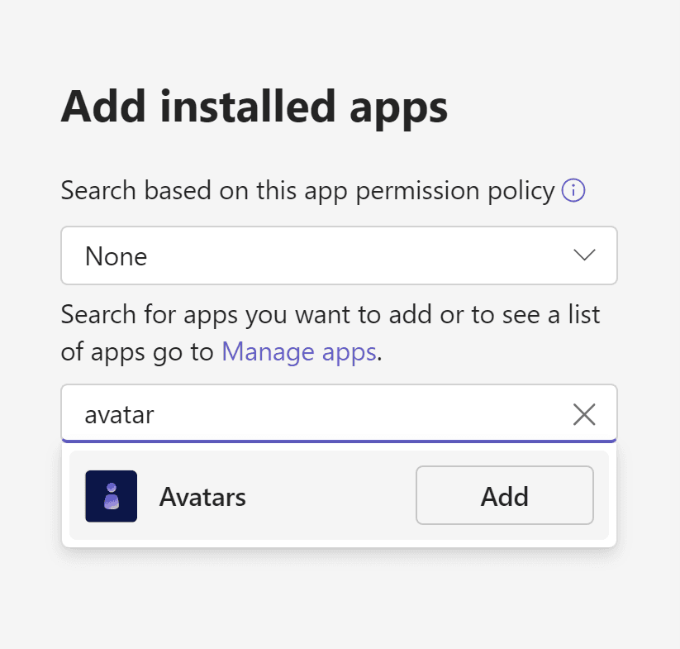Image resolution: width=680 pixels, height=649 pixels.
Task: Choose the None value text in policy selector
Action: [116, 256]
